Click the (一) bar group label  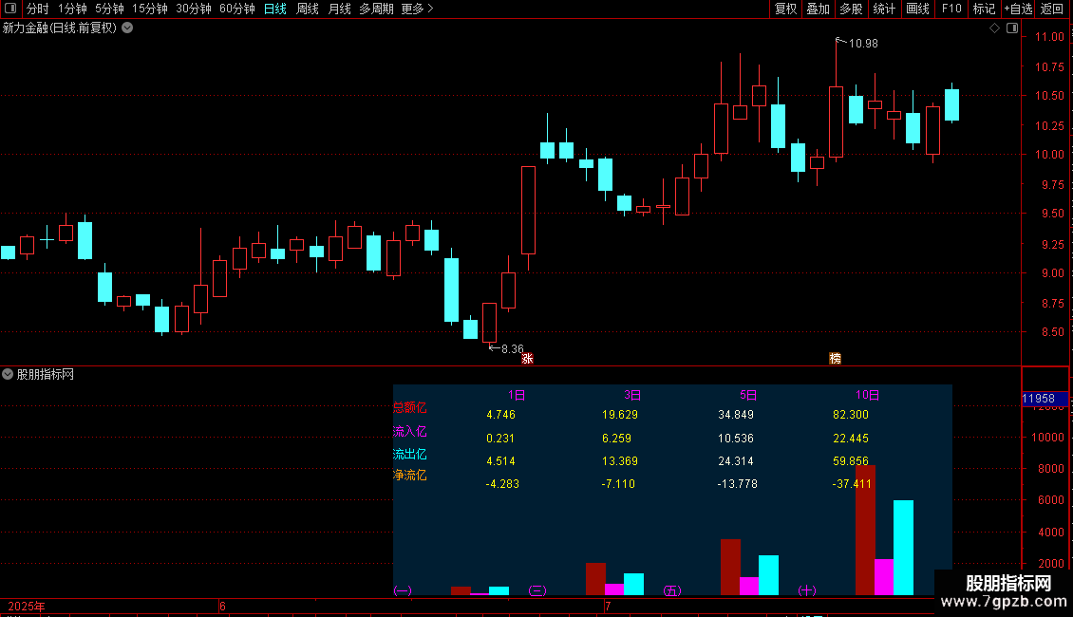tap(403, 590)
